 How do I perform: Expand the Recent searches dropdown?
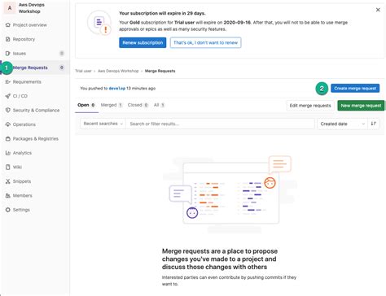point(103,124)
